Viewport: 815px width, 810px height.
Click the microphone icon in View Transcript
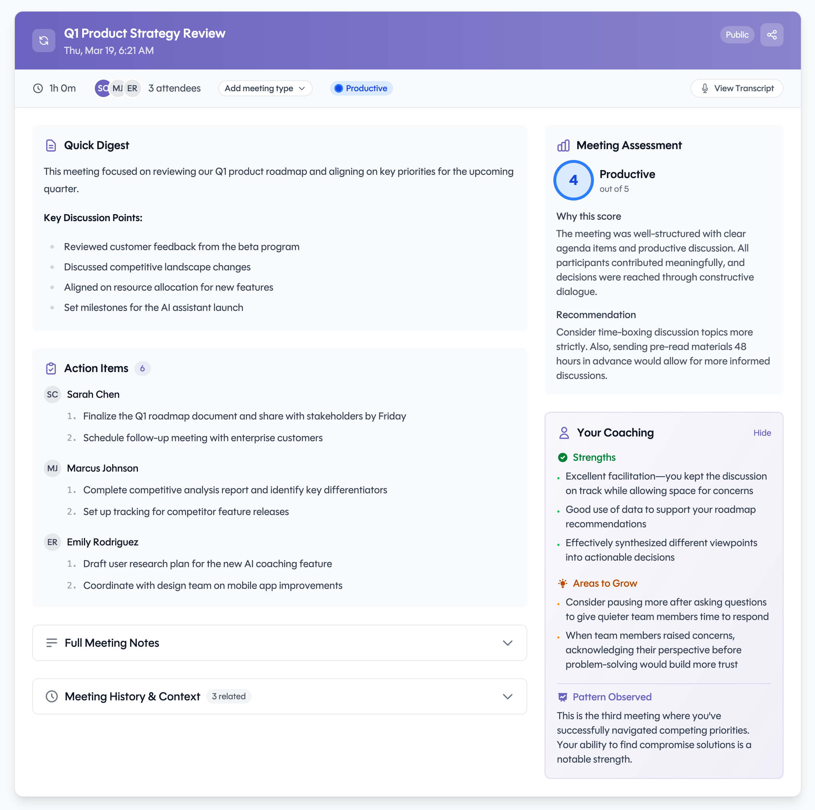[x=705, y=89]
